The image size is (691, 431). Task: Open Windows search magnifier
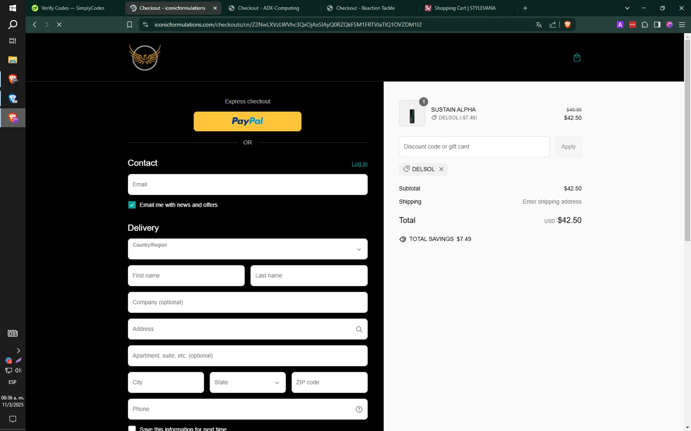12,25
